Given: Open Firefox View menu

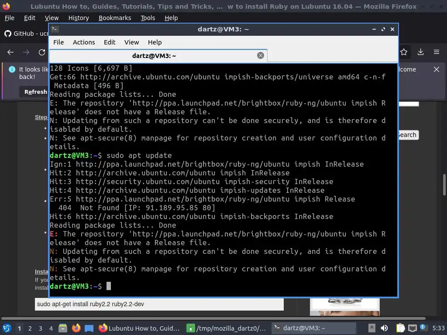Looking at the screenshot, I should (52, 18).
